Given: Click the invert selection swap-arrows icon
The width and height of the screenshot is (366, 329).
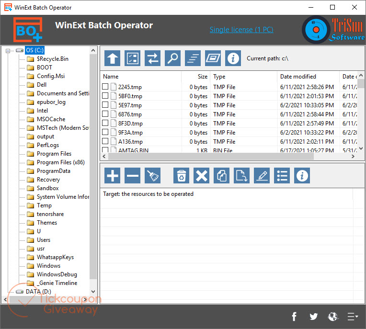Looking at the screenshot, I should click(152, 58).
